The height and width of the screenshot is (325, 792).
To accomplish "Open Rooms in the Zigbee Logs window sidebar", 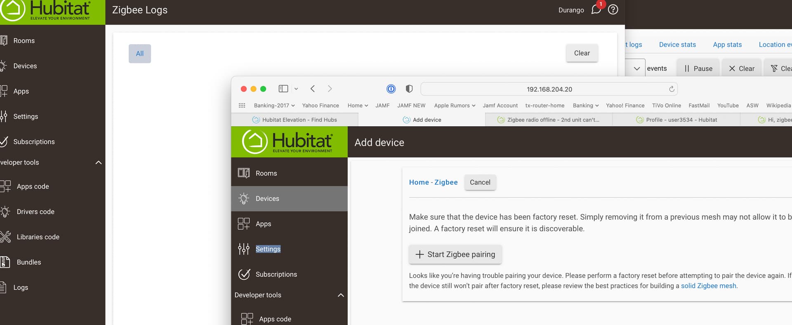I will [24, 40].
